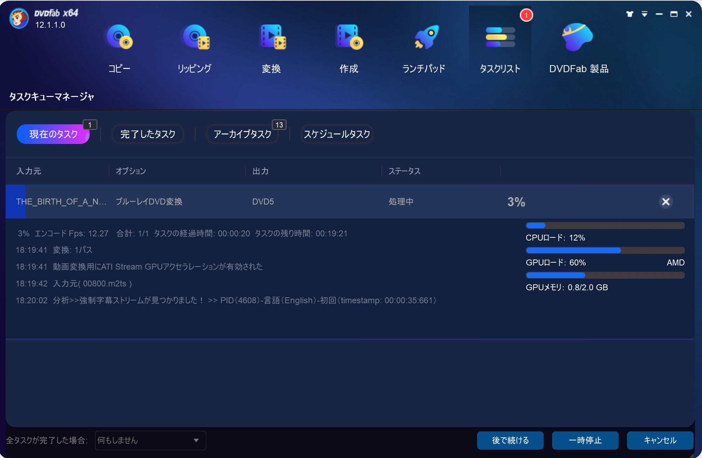Viewport: 702px width, 458px height.
Task: Click the CPUロード progress bar
Action: (x=605, y=225)
